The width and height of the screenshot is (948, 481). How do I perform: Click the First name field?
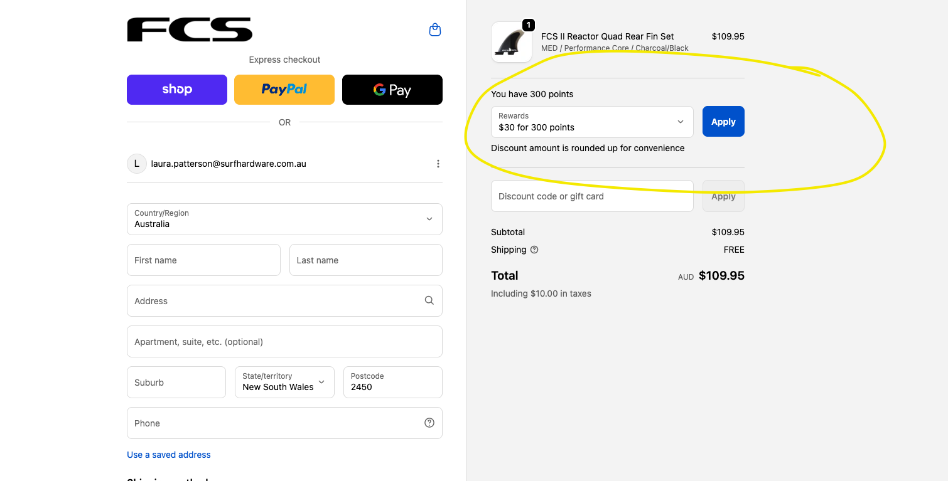tap(203, 260)
